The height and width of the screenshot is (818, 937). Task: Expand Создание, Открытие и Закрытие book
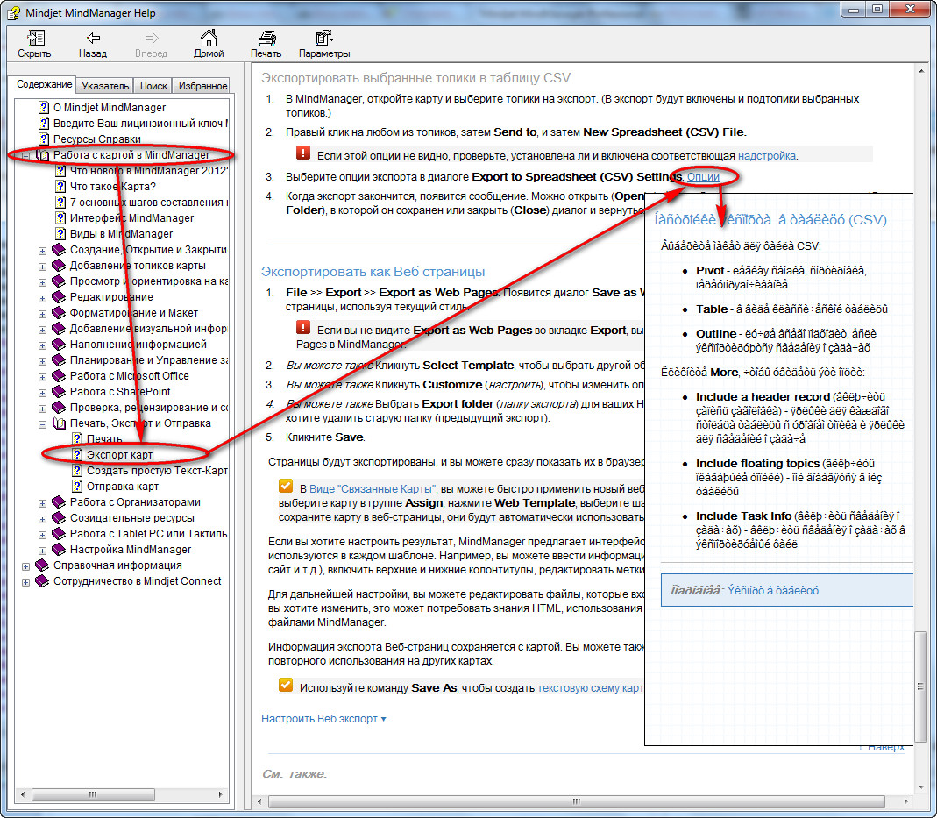pos(42,251)
